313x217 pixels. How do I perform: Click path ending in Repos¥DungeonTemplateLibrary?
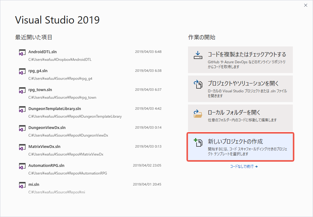coord(75,116)
